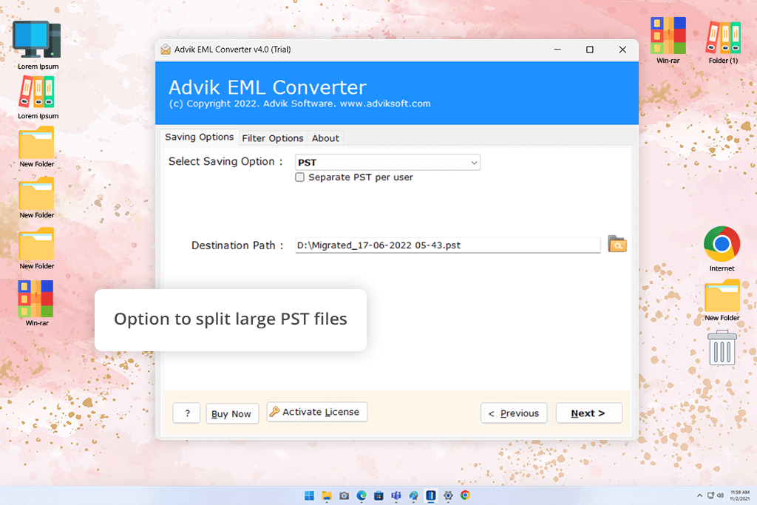Close the Advik EML Converter window
Screen dimensions: 757x505
click(x=622, y=50)
